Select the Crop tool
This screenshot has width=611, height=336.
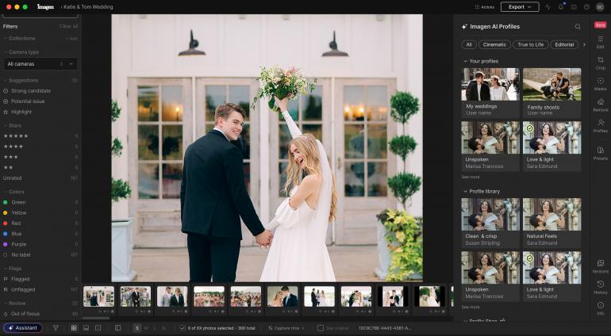coord(600,63)
